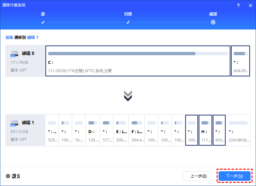Select the C: partition on 磁碟 0
This screenshot has height=186, width=256.
(138, 61)
